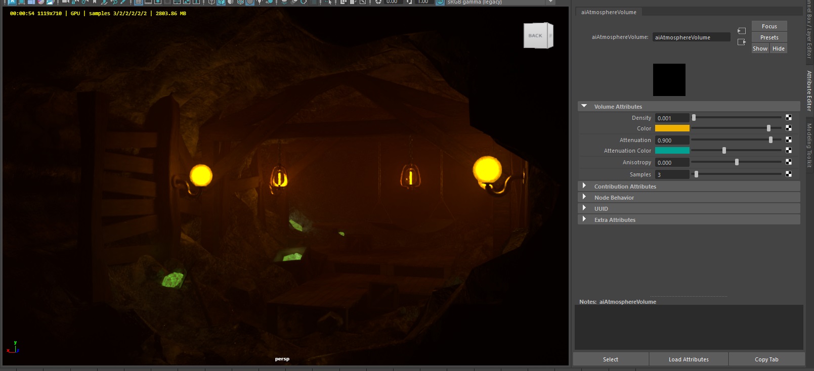Screen dimensions: 814x371
Task: Click the Anisotropy slider handle
Action: point(737,162)
